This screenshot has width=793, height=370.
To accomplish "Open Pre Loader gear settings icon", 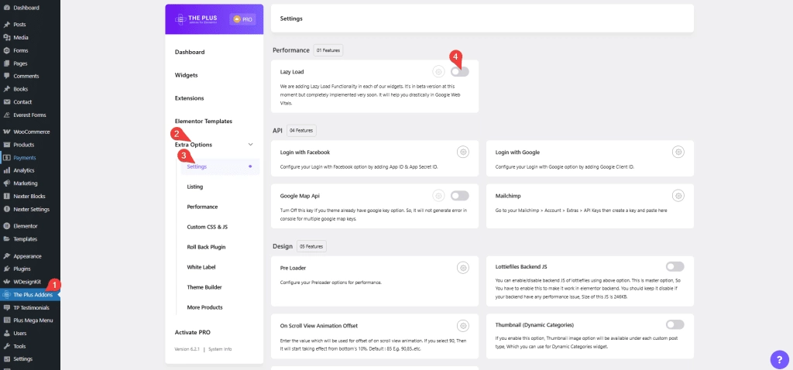I will tap(463, 267).
